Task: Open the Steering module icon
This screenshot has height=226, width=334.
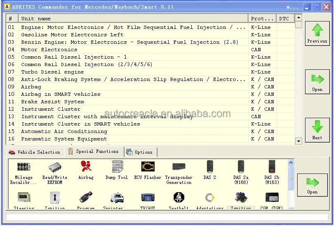Action: click(24, 200)
